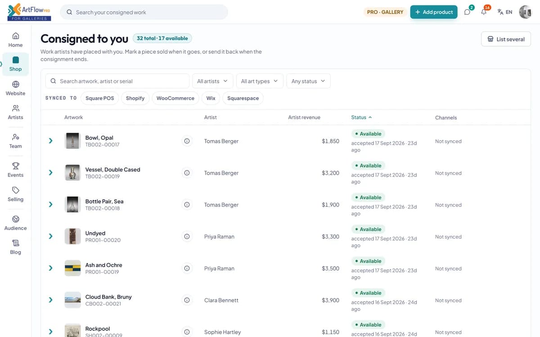Screen dimensions: 540x337
Task: Expand the Vessel, Double Cased row
Action: pos(50,173)
